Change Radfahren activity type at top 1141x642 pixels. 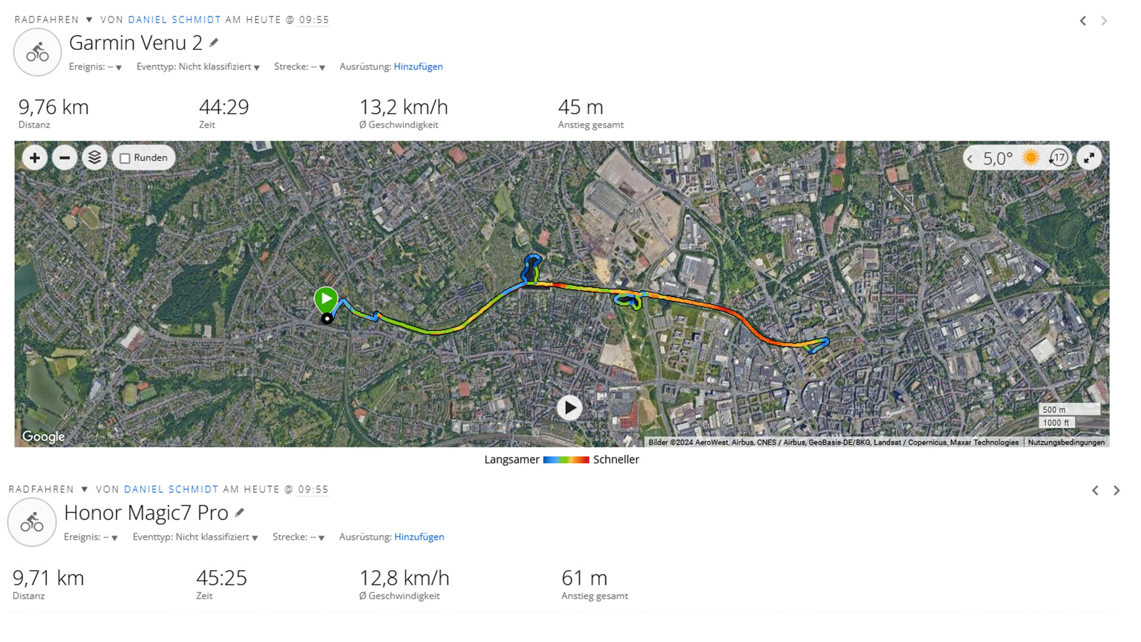coord(89,20)
